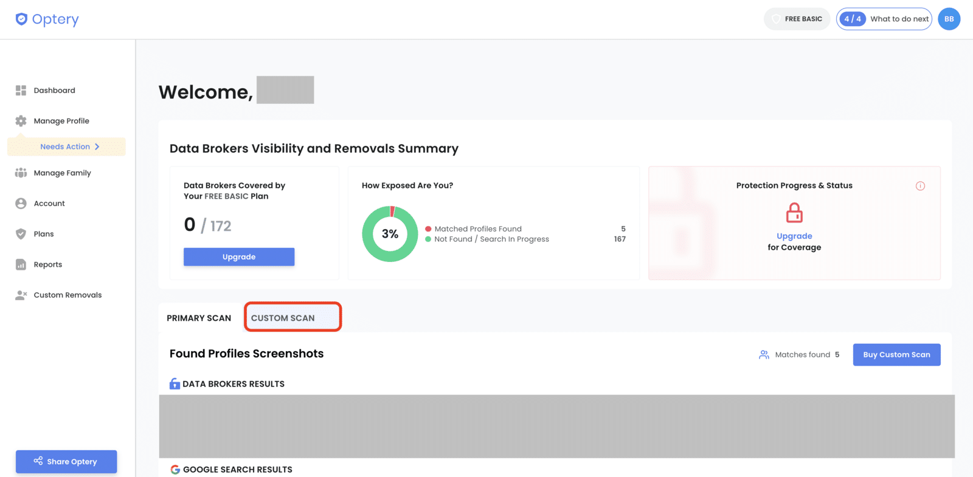Click the Optery shield logo
Screen dimensions: 973x477
(x=21, y=19)
